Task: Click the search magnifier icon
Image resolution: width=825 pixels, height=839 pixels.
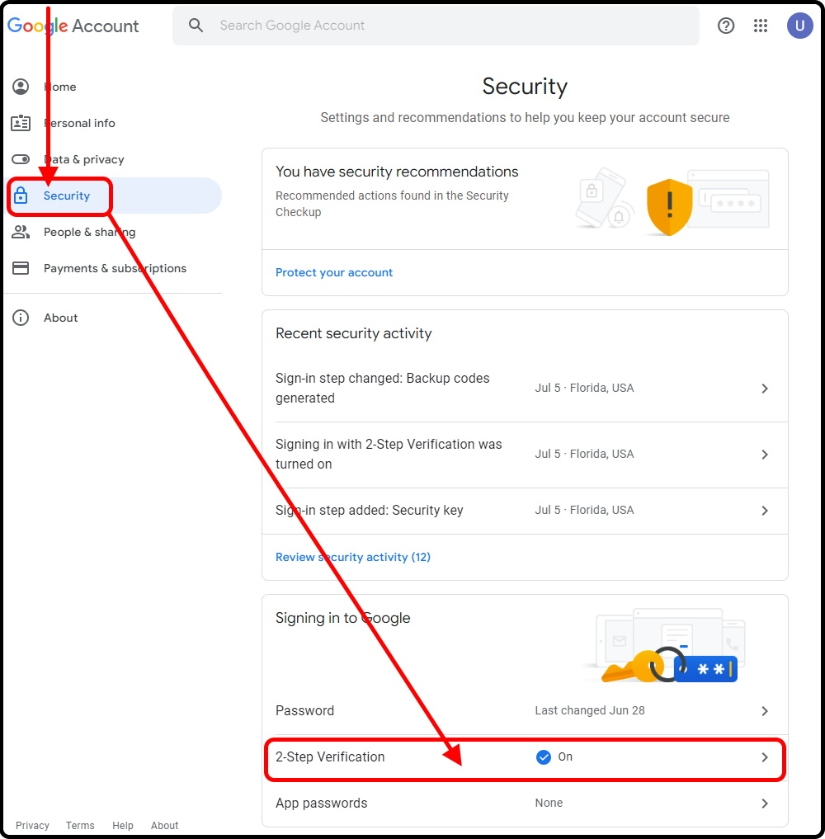Action: [x=196, y=26]
